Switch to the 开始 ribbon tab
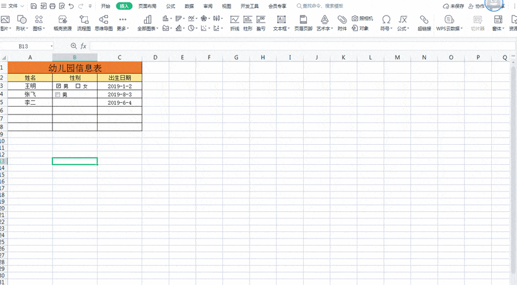The image size is (517, 285). pyautogui.click(x=105, y=6)
